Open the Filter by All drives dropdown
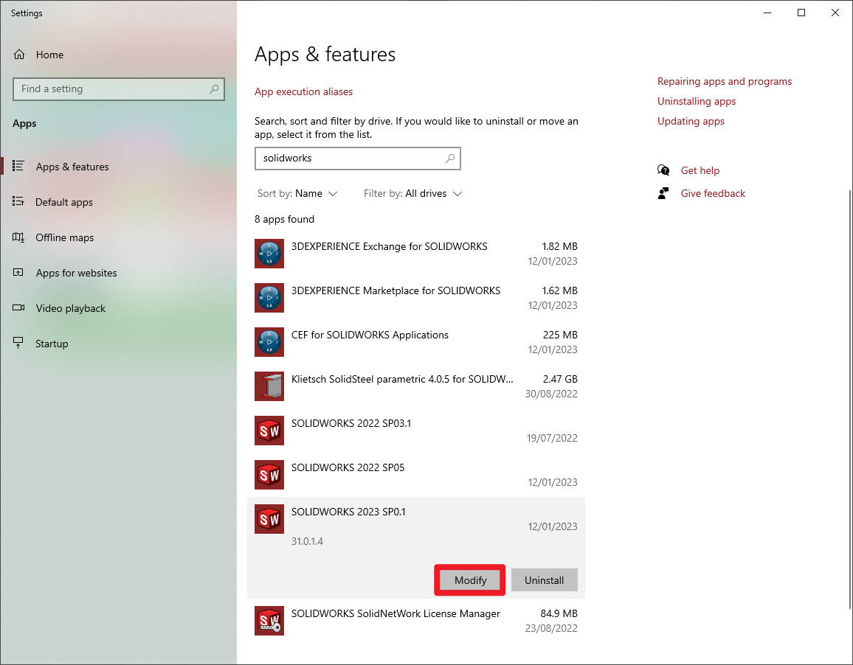 [x=412, y=192]
